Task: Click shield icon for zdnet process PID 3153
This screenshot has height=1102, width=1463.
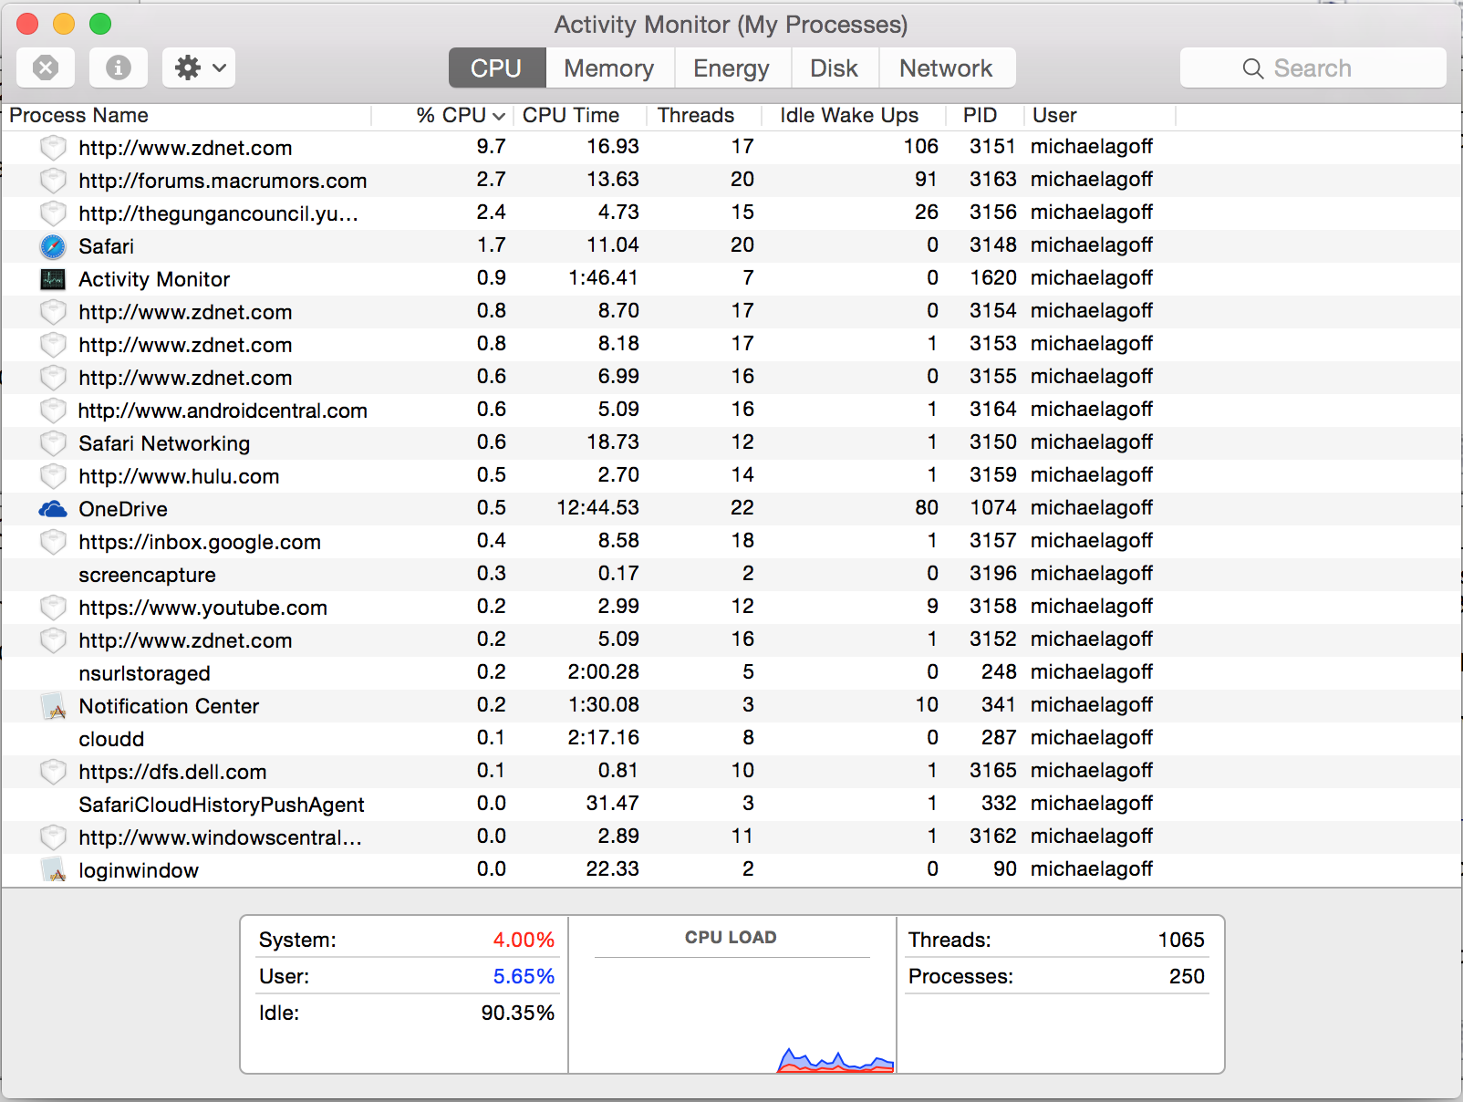Action: point(53,345)
